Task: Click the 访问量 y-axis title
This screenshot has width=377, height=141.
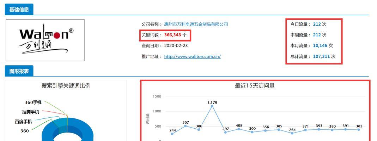Action: (x=147, y=119)
